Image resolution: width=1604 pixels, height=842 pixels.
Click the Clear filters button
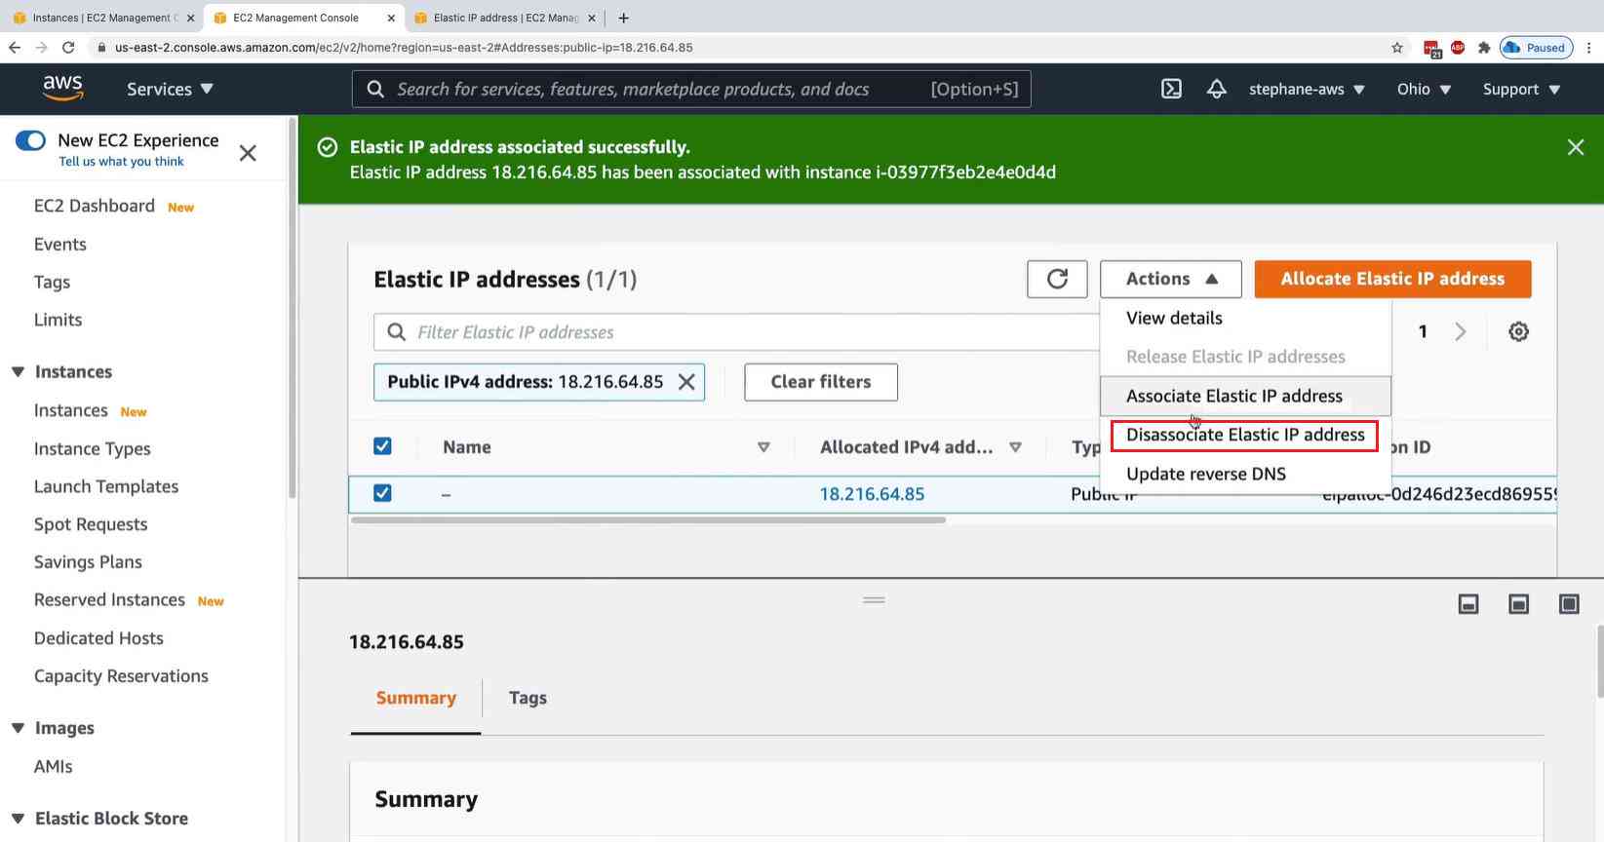point(821,382)
